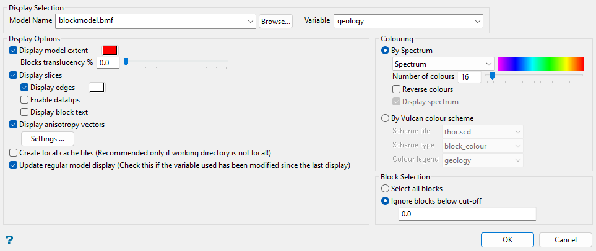This screenshot has width=596, height=251.
Task: Click the cut-off value input field
Action: pos(467,214)
